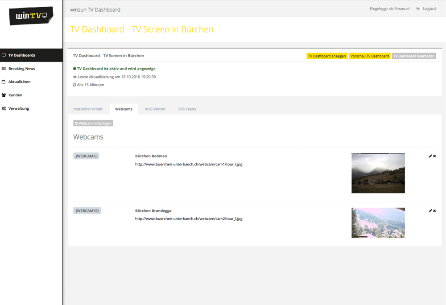Open the RSS Feeds tab
The width and height of the screenshot is (446, 305).
point(187,109)
